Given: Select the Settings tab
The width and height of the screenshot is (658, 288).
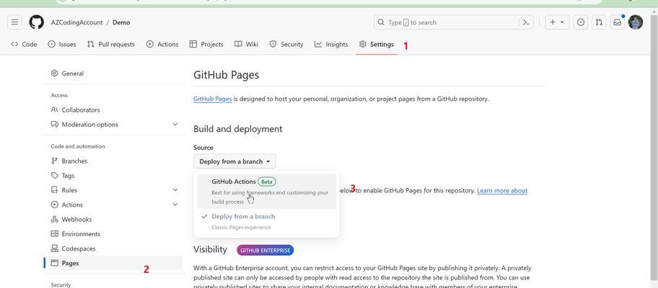Looking at the screenshot, I should (377, 44).
